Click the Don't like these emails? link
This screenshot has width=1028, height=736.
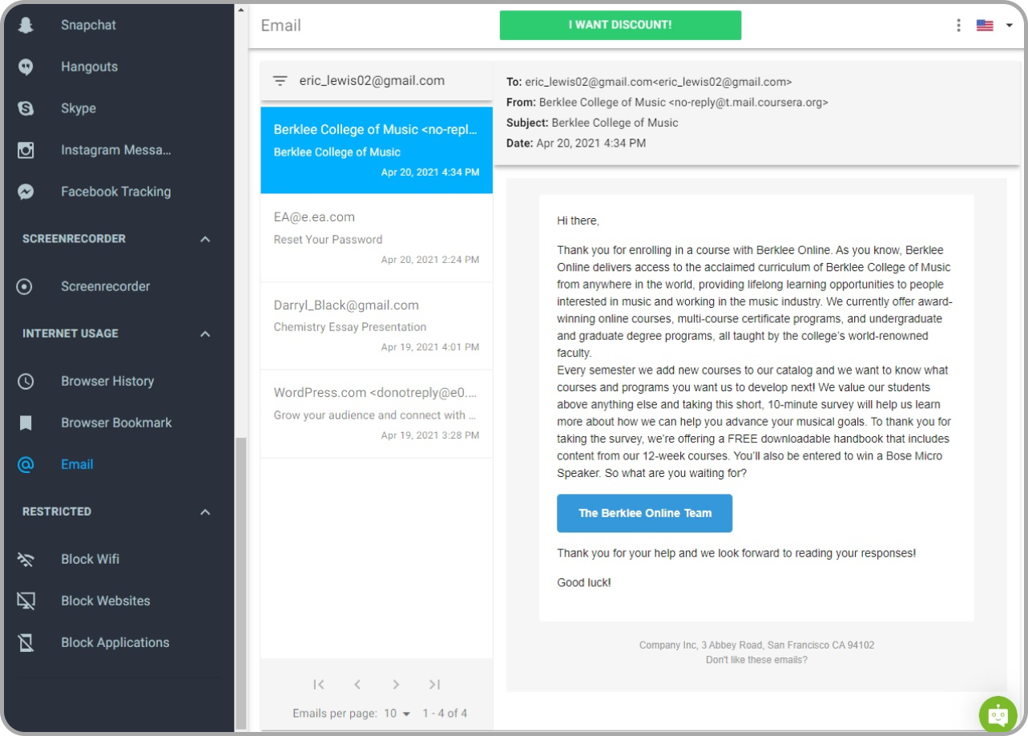coord(756,660)
